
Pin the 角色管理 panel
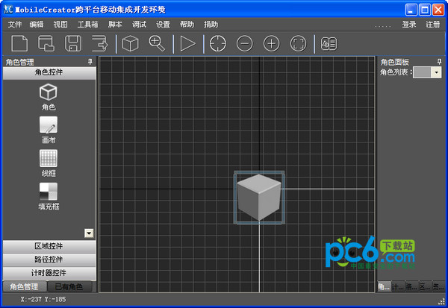90,62
